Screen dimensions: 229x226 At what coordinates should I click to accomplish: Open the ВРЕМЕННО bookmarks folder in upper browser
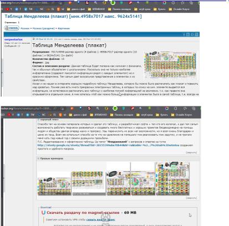[x=96, y=9]
